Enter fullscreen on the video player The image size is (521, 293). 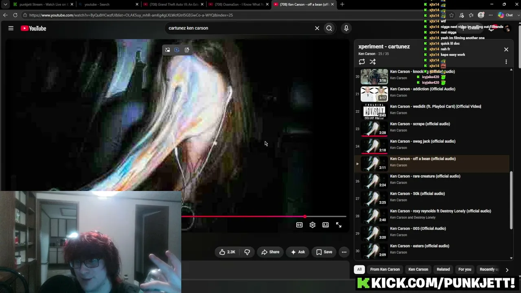click(x=339, y=225)
